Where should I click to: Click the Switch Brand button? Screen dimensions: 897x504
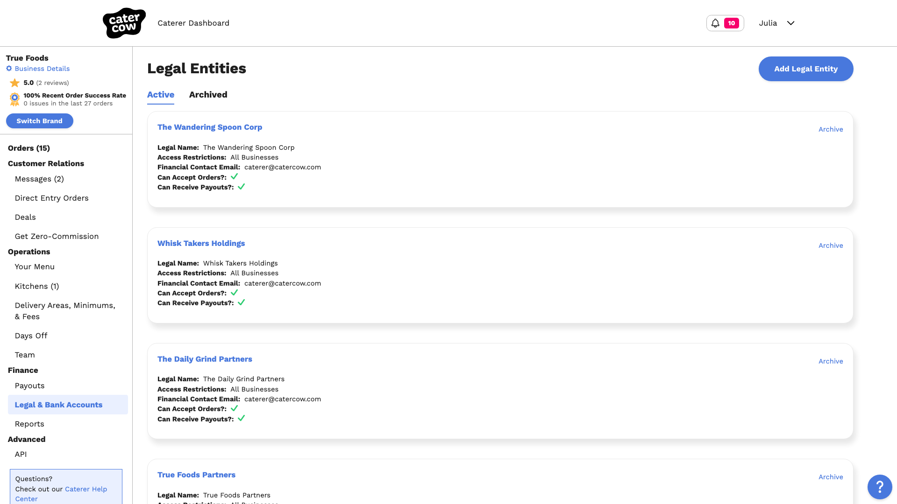(x=40, y=121)
